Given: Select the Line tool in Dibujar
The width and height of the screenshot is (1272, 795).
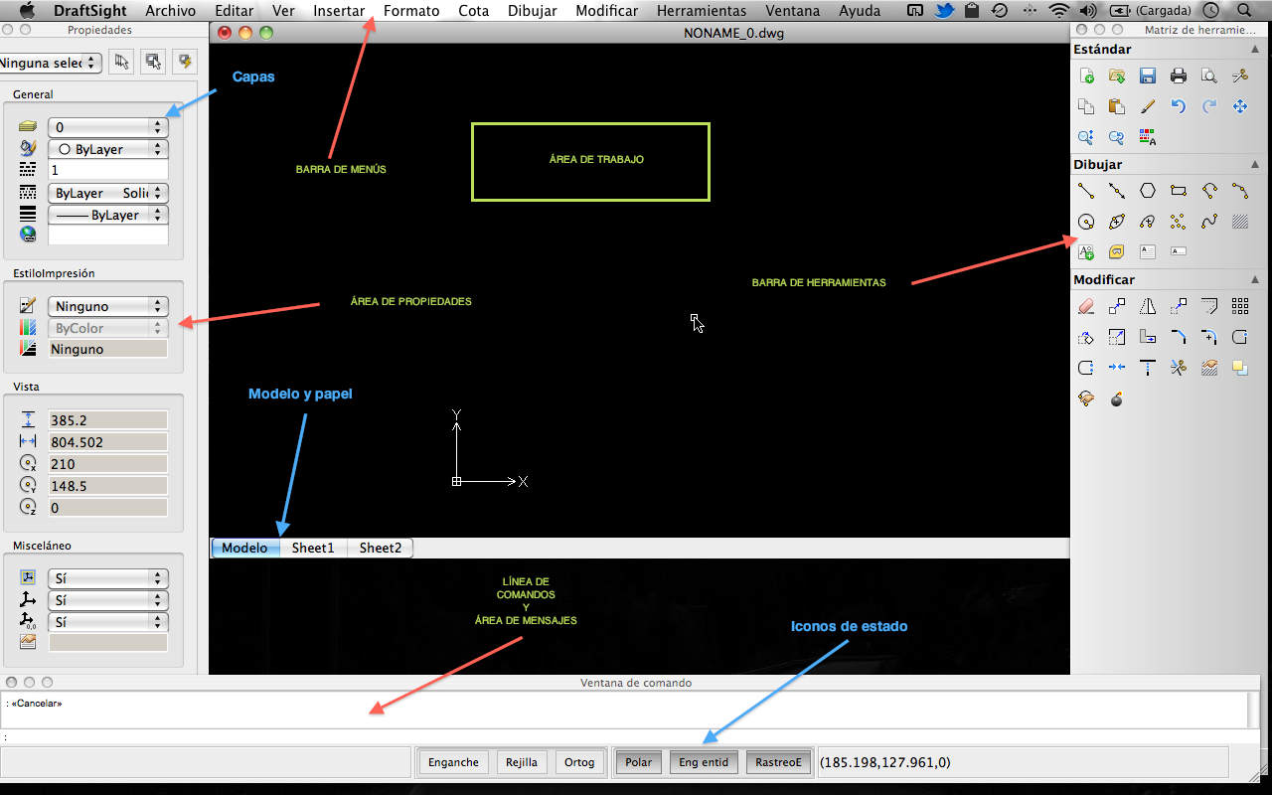Looking at the screenshot, I should (1086, 191).
